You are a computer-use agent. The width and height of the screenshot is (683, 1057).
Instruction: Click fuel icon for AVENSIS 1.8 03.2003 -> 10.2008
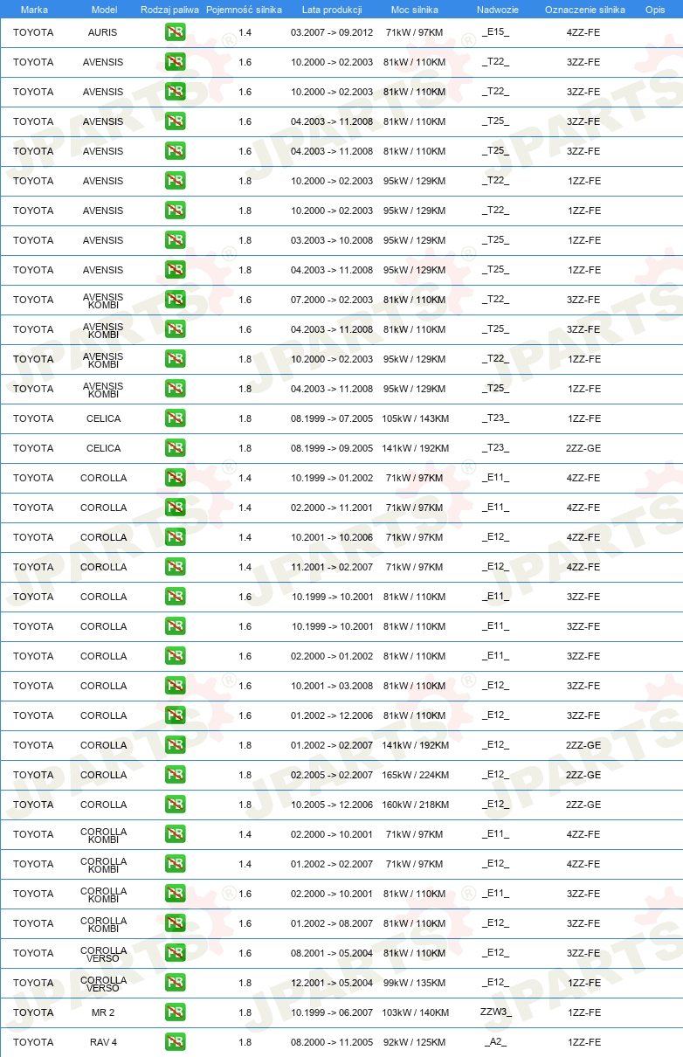point(175,240)
